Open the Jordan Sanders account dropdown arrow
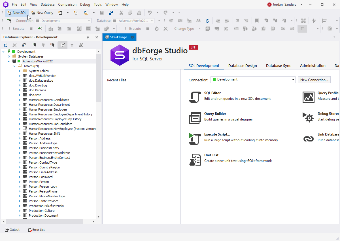Image resolution: width=340 pixels, height=241 pixels. pos(301,5)
